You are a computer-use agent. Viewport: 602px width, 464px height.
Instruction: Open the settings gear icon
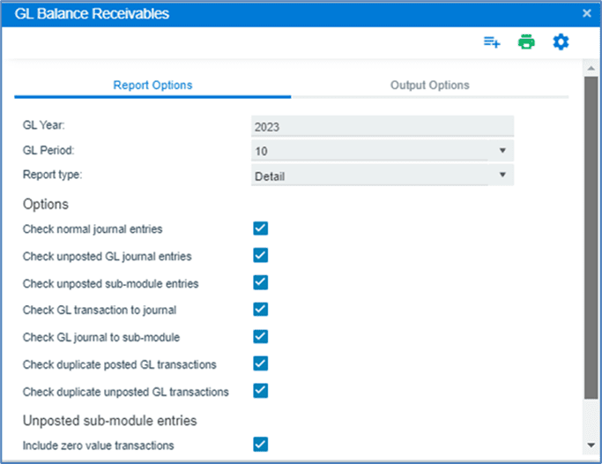point(561,42)
